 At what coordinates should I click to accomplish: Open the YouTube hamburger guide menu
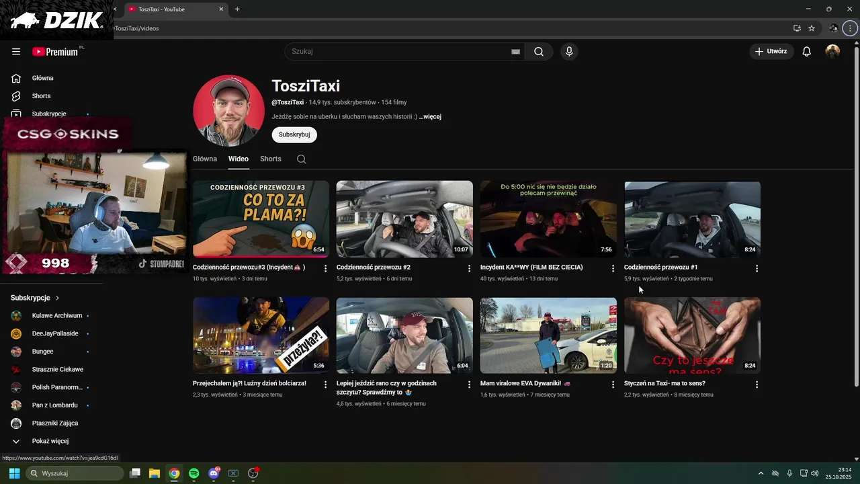pyautogui.click(x=16, y=52)
